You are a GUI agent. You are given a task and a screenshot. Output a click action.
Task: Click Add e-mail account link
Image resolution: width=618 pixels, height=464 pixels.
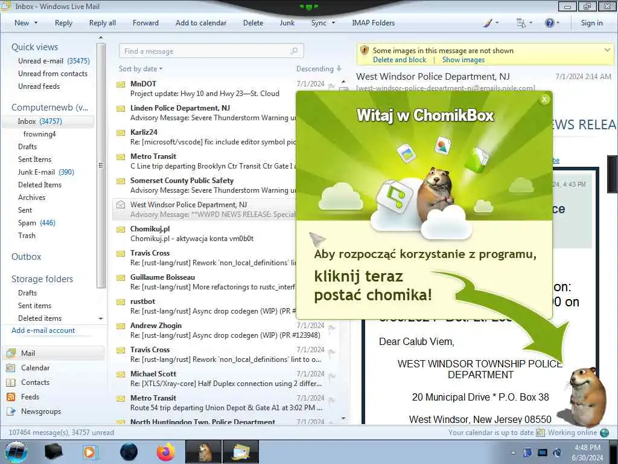(43, 330)
